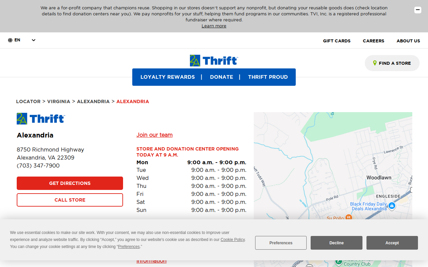Click the globe language icon
Image resolution: width=428 pixels, height=267 pixels.
tap(10, 40)
